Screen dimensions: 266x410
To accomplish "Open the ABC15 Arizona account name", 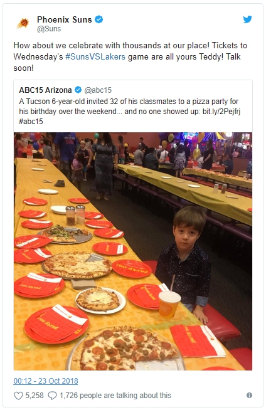I will pos(45,90).
